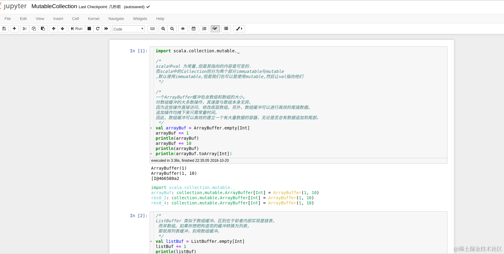The width and height of the screenshot is (504, 254).
Task: Open the Help menu
Action: [x=160, y=19]
